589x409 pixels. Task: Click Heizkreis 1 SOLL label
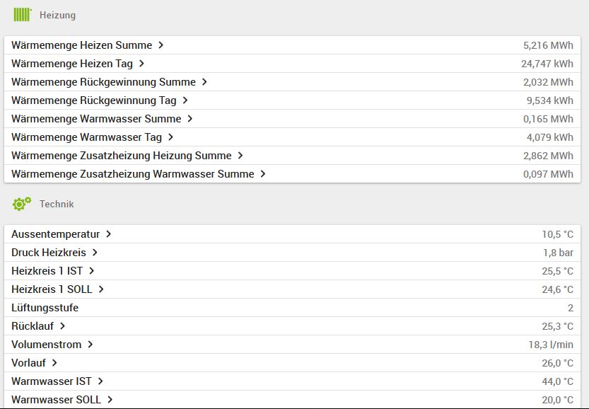[52, 289]
